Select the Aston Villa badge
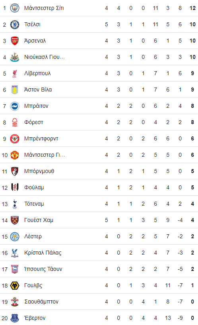The height and width of the screenshot is (325, 198). click(15, 90)
